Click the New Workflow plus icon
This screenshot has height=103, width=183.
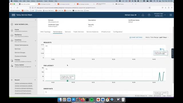pos(12,24)
